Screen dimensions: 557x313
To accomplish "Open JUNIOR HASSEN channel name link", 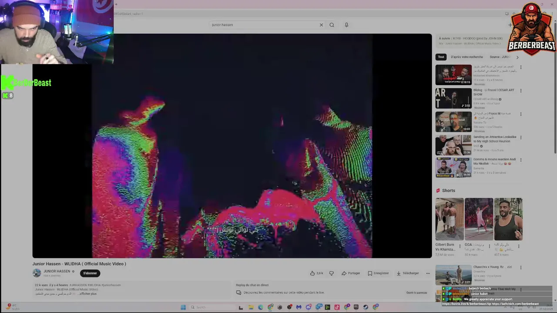I will 57,271.
